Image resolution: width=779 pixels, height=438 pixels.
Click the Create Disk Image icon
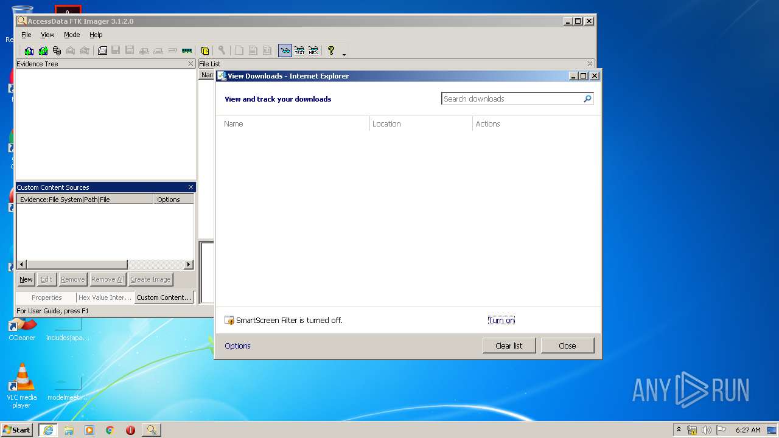[x=102, y=50]
